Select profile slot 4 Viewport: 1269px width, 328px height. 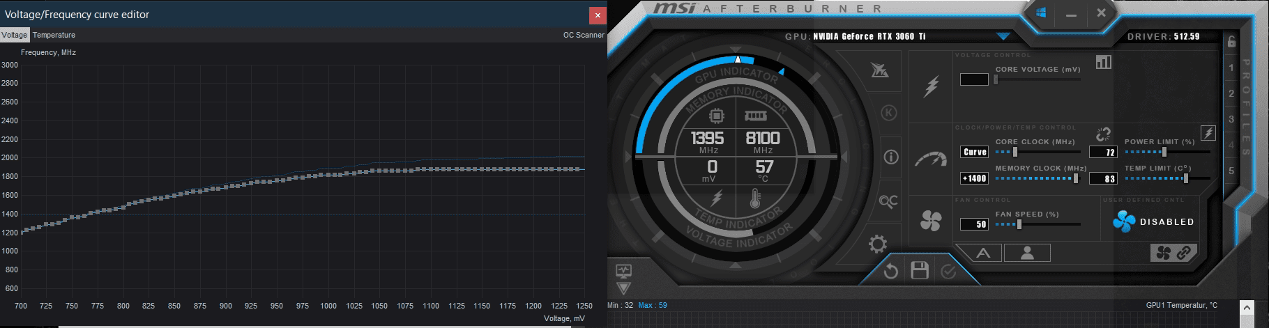point(1231,145)
